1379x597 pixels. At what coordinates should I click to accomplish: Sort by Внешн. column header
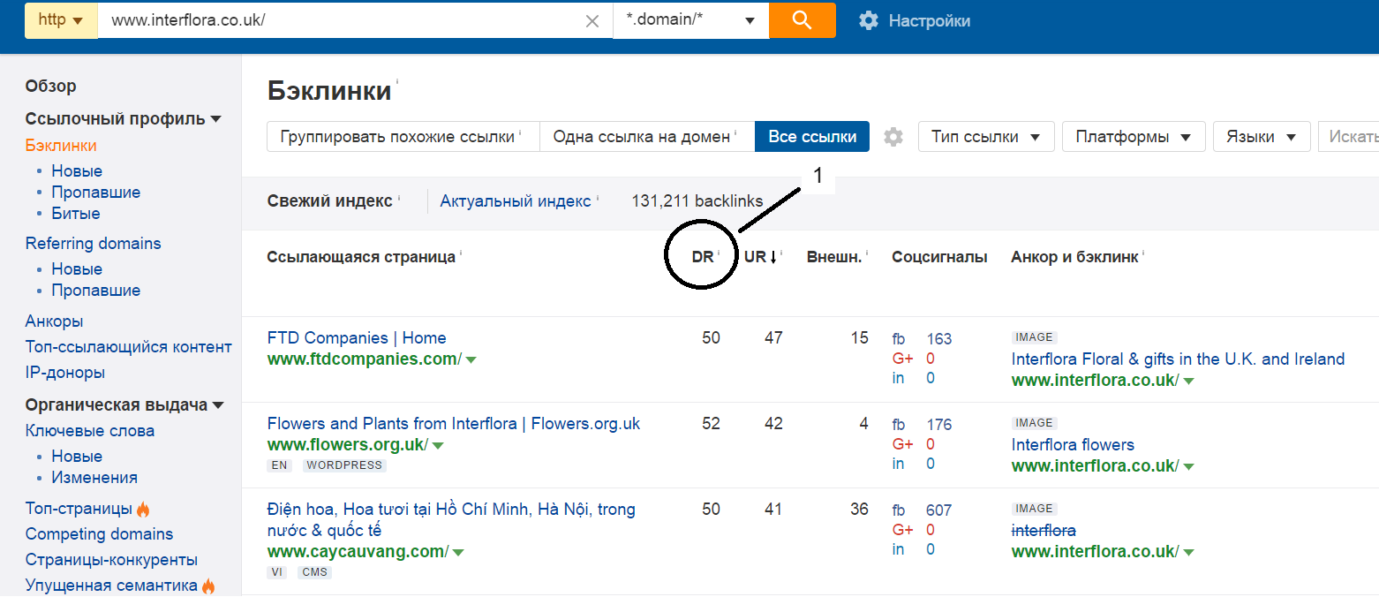pos(833,257)
